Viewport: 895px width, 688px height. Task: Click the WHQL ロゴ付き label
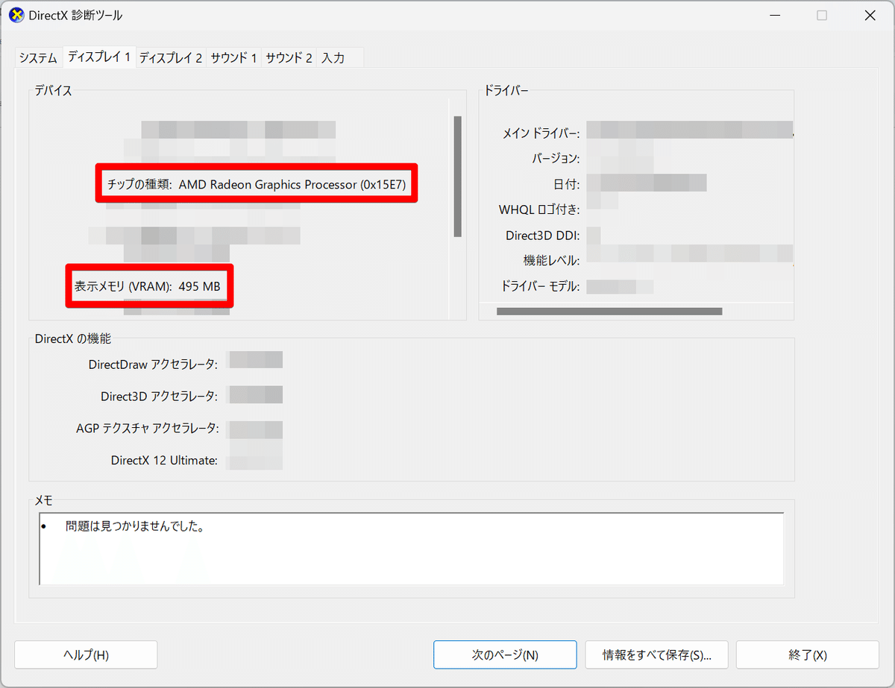point(539,209)
